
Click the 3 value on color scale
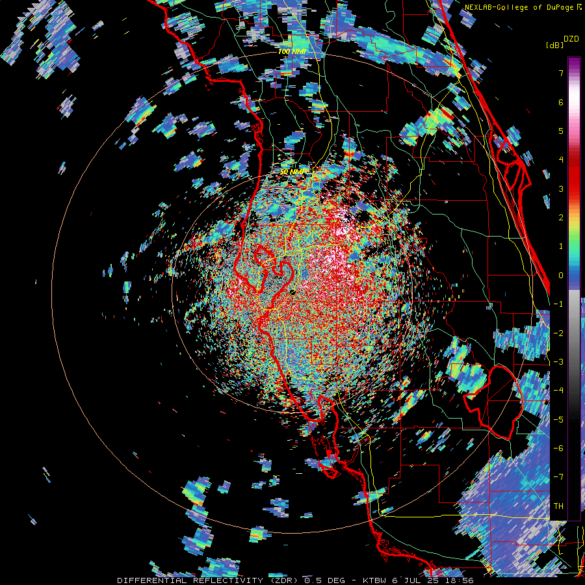point(561,188)
